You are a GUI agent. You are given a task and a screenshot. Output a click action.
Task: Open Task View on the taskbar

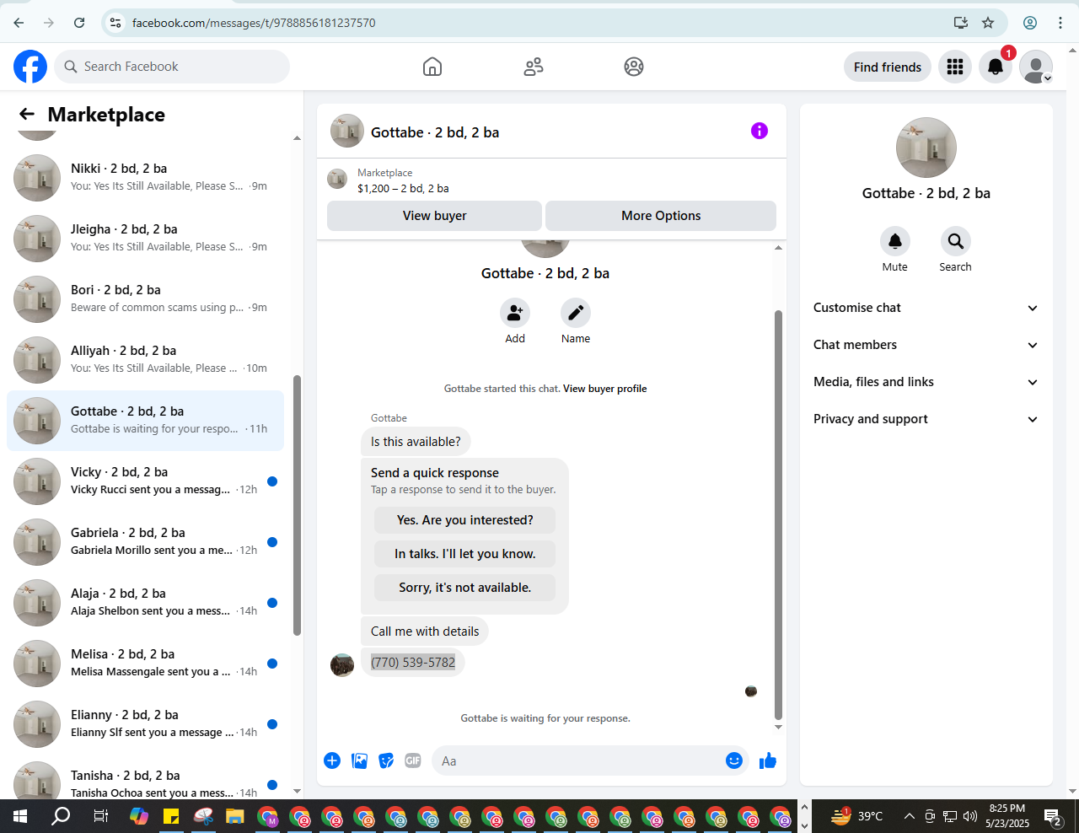click(100, 816)
